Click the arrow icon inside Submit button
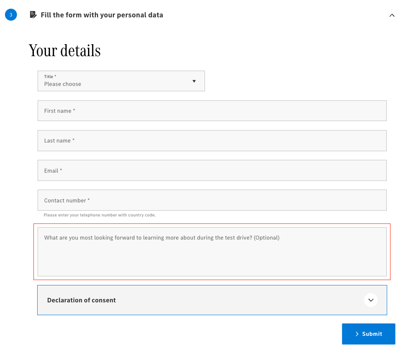 tap(357, 334)
